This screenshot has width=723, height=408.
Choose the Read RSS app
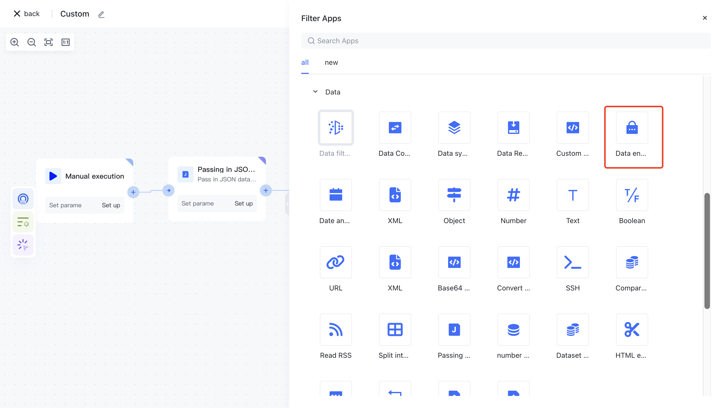[335, 330]
